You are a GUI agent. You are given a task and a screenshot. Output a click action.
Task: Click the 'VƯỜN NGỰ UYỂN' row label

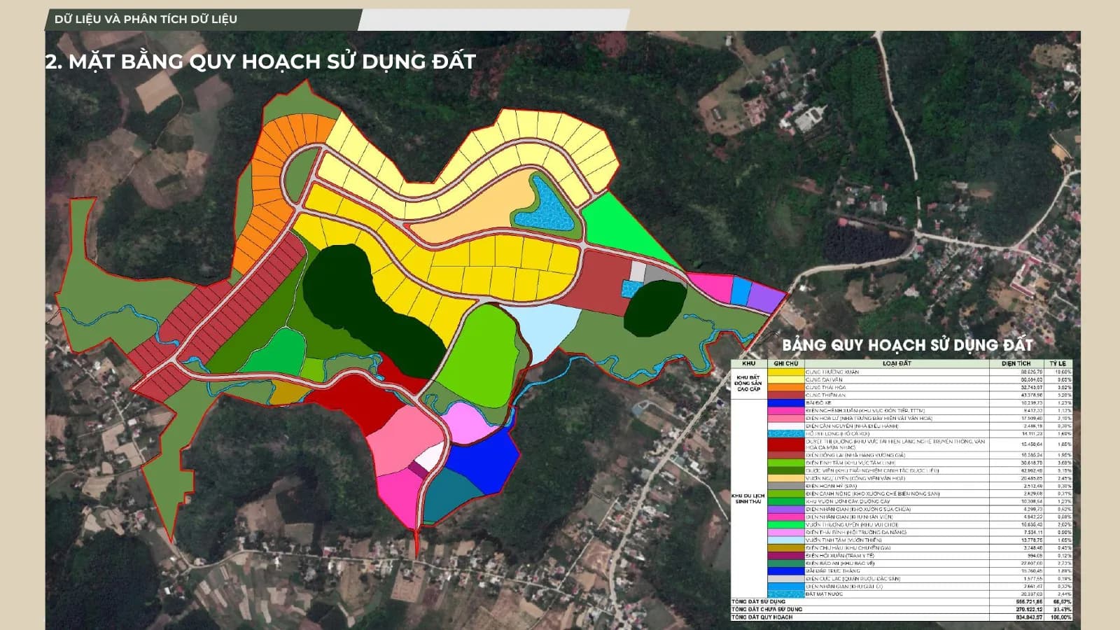coord(855,479)
